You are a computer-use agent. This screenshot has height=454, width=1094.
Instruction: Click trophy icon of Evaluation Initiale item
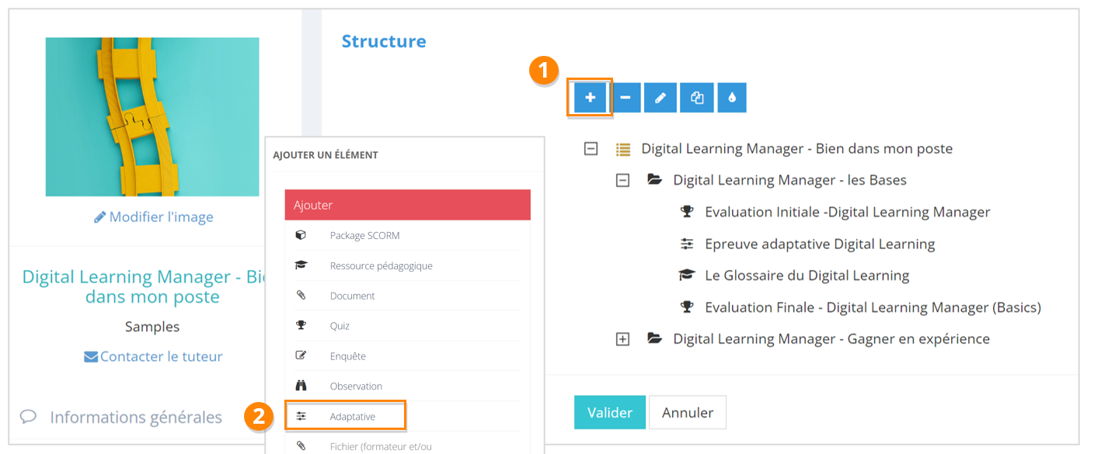tap(686, 212)
